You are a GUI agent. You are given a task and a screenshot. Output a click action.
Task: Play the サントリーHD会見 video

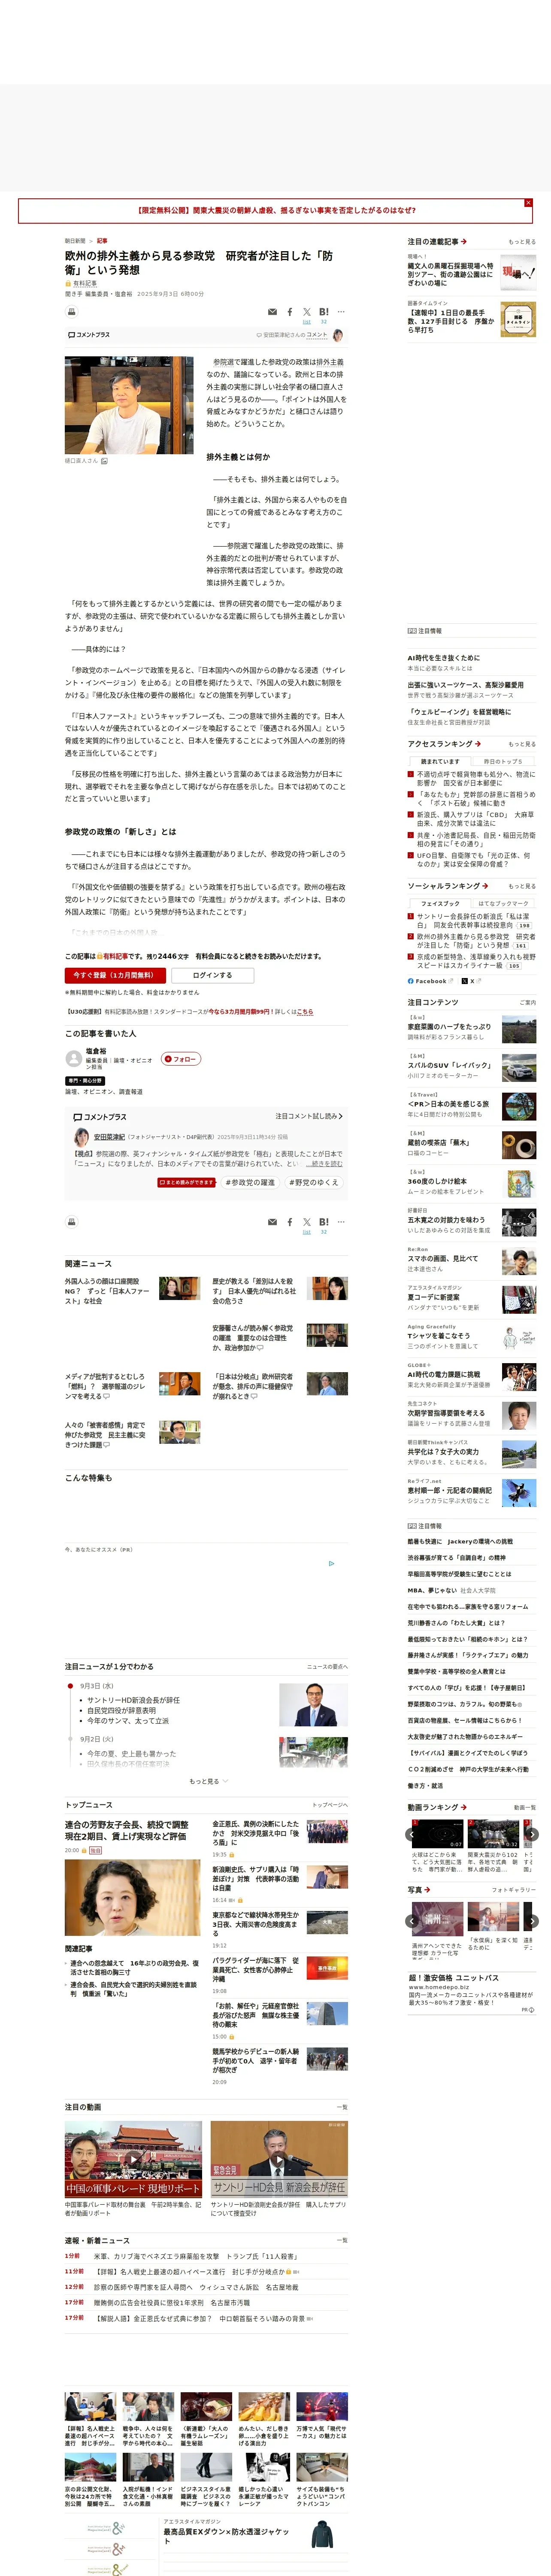point(279,2160)
